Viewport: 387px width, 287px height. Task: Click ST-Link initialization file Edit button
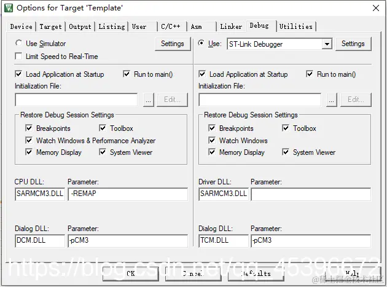coord(356,100)
